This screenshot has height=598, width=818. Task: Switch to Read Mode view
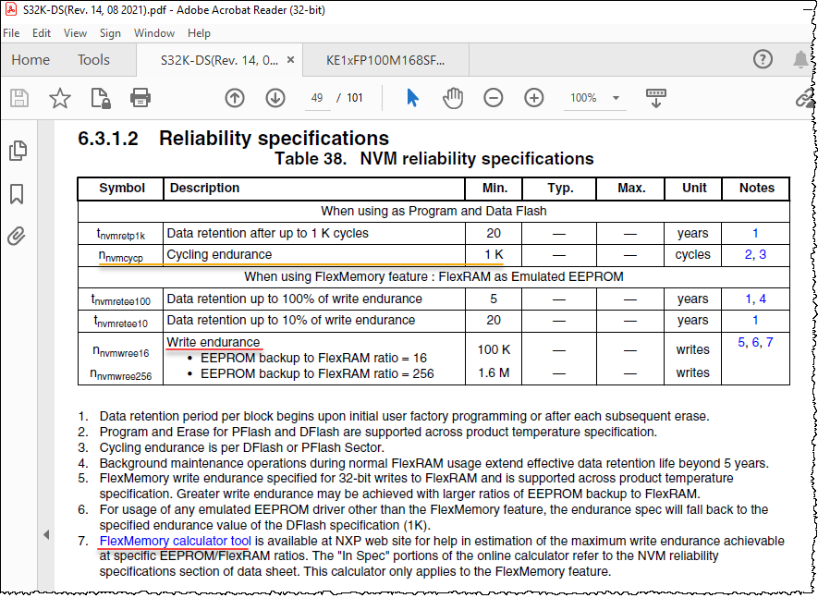(656, 98)
